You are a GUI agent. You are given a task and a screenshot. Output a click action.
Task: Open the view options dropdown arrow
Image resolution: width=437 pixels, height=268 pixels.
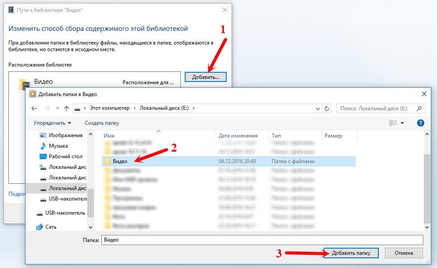coord(402,123)
